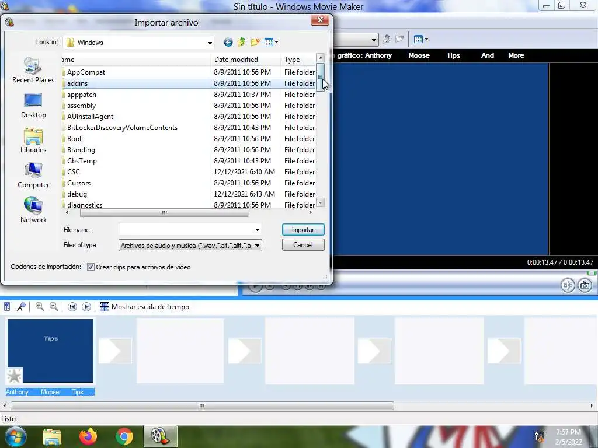
Task: Click the star video effect icon on clip
Action: click(x=15, y=376)
